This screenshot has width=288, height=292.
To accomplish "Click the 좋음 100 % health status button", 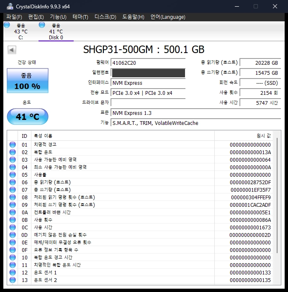I will (x=28, y=81).
